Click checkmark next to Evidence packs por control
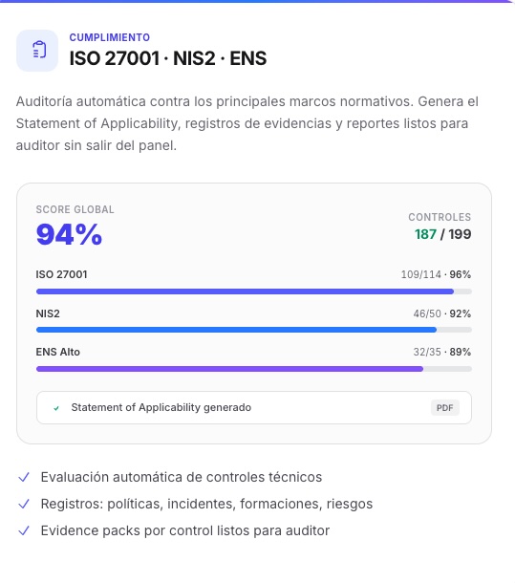The image size is (515, 583). [24, 530]
